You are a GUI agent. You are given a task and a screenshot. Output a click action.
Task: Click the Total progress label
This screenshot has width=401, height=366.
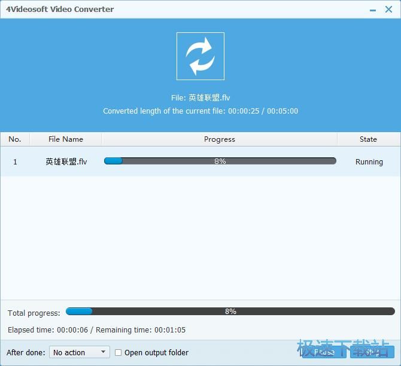[x=34, y=313]
